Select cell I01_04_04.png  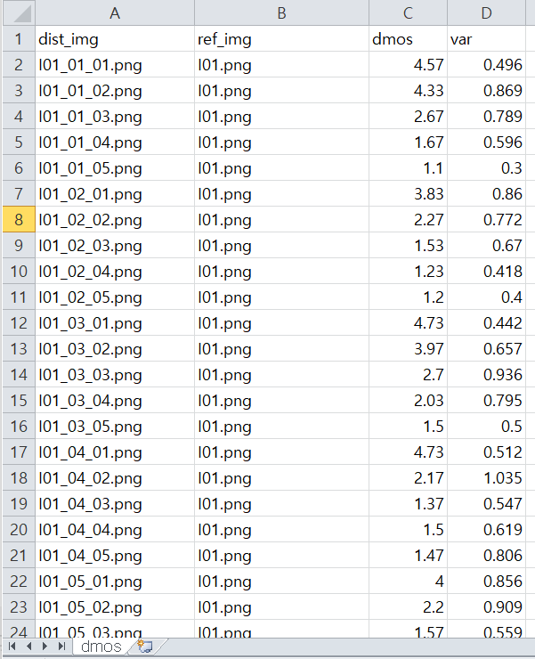[x=115, y=530]
